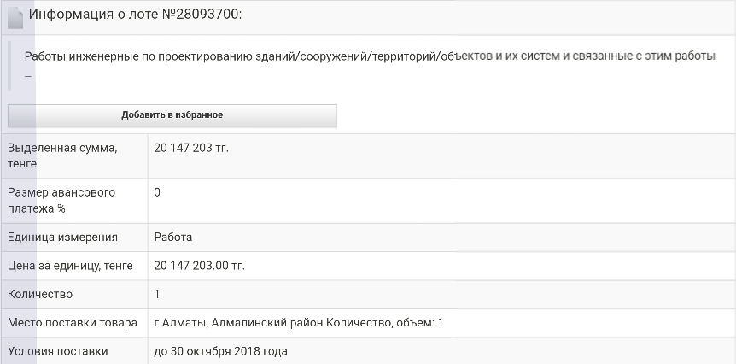
Task: Click the Количество row label
Action: pyautogui.click(x=40, y=295)
